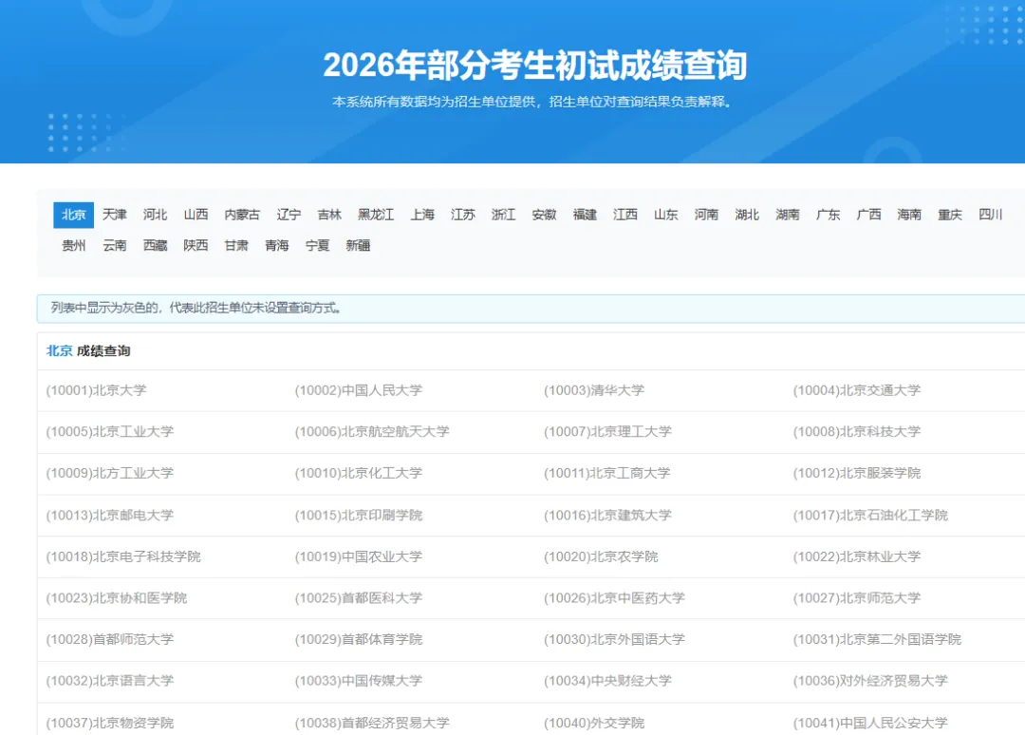The image size is (1025, 735).
Task: Open (10008)北京科技大学 entry
Action: [856, 431]
